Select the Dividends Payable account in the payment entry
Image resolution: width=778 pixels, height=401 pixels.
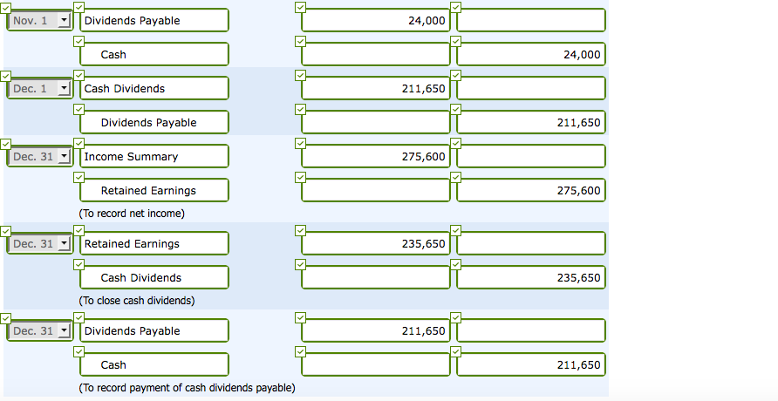(154, 330)
